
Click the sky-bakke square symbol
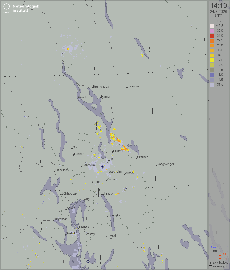(210, 263)
